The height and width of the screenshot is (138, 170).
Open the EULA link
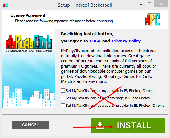pyautogui.click(x=95, y=41)
